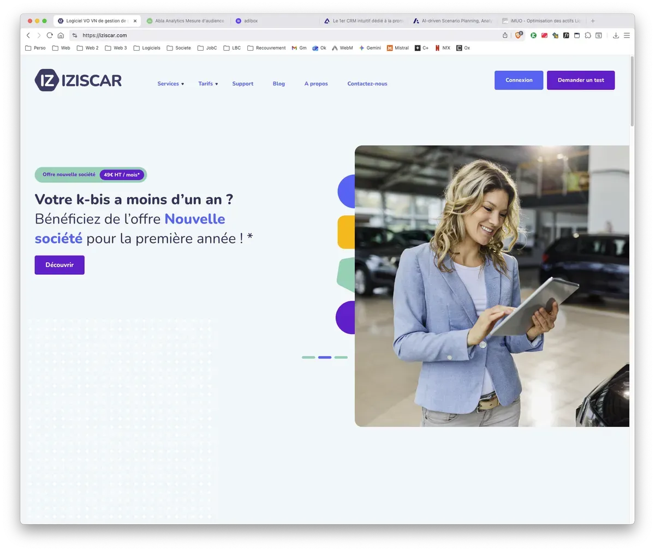Click the Connexion button
The image size is (655, 551).
pos(519,80)
